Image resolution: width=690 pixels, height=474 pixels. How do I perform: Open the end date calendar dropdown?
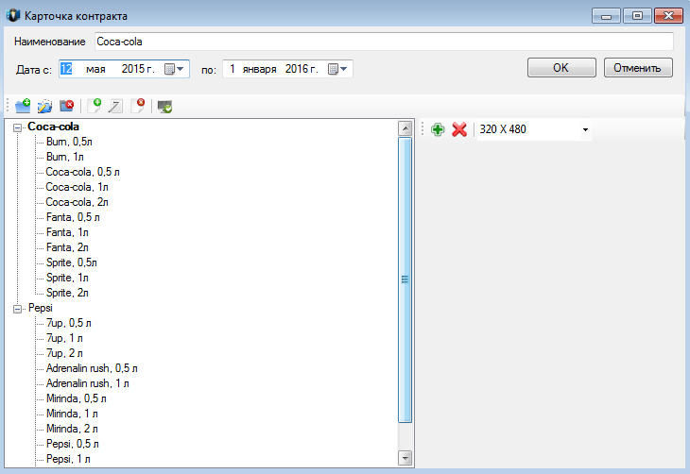tap(337, 69)
